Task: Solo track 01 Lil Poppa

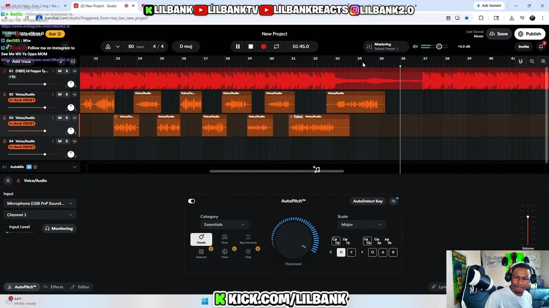Action: 66,71
